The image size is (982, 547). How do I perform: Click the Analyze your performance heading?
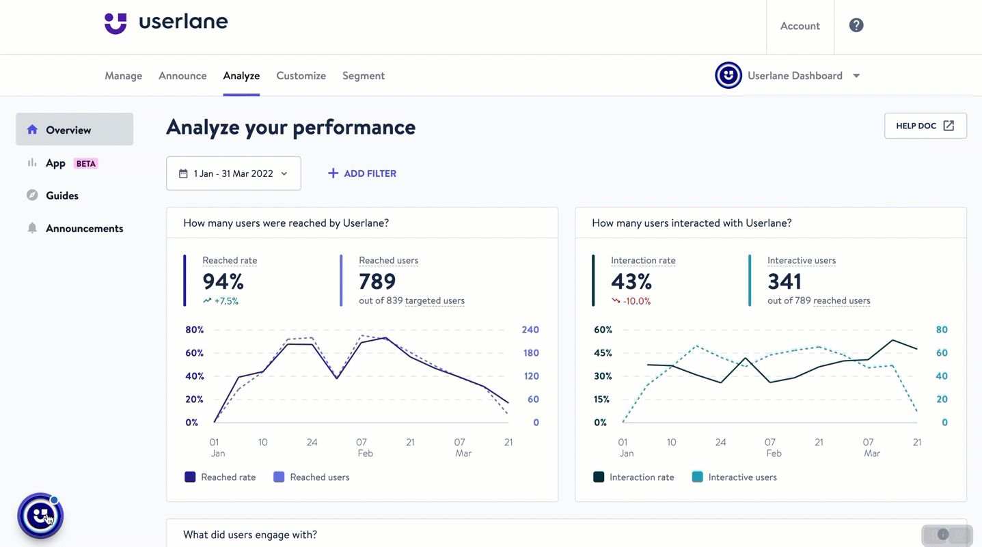[x=291, y=127]
